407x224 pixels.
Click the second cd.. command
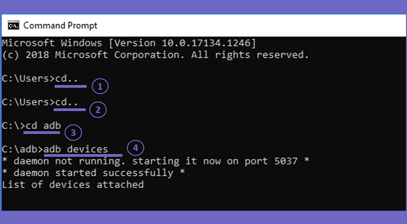[67, 102]
